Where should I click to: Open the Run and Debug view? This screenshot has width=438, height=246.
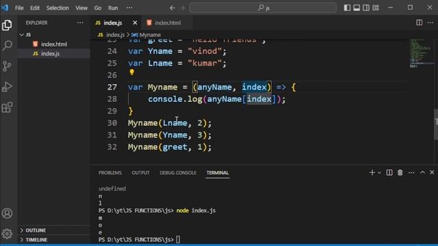[x=7, y=87]
